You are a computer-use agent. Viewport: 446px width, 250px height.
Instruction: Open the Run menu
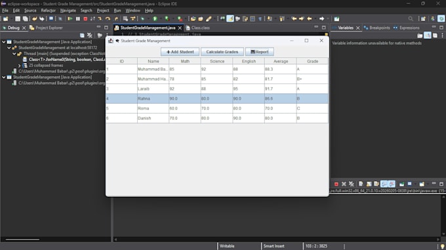pos(117,10)
